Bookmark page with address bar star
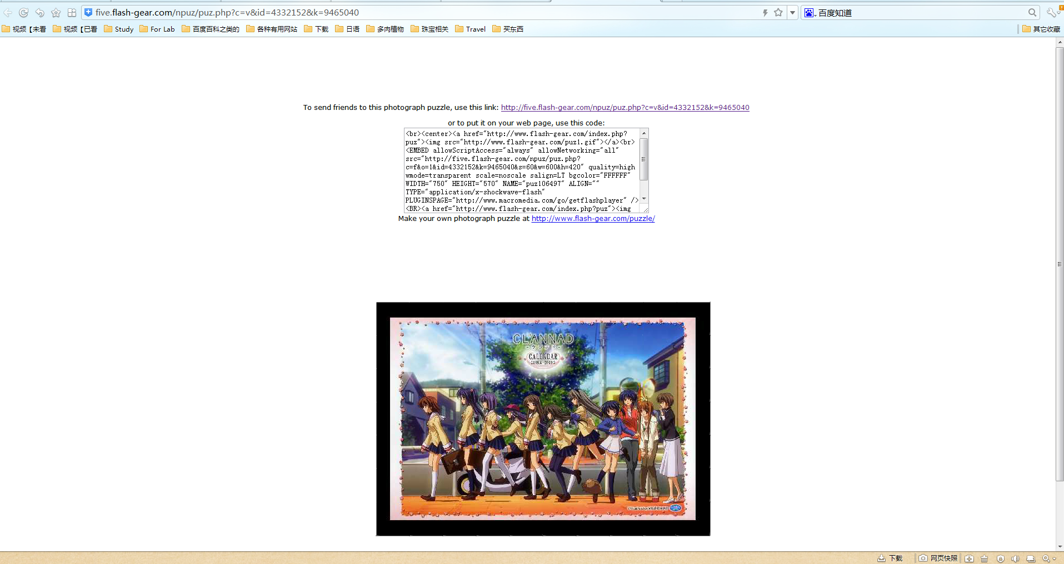Viewport: 1064px width, 564px height. click(x=778, y=13)
